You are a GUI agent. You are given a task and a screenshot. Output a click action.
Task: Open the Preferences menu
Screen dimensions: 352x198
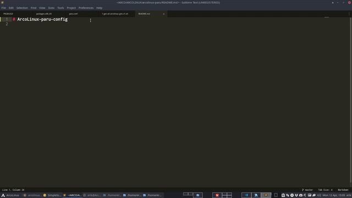click(86, 8)
